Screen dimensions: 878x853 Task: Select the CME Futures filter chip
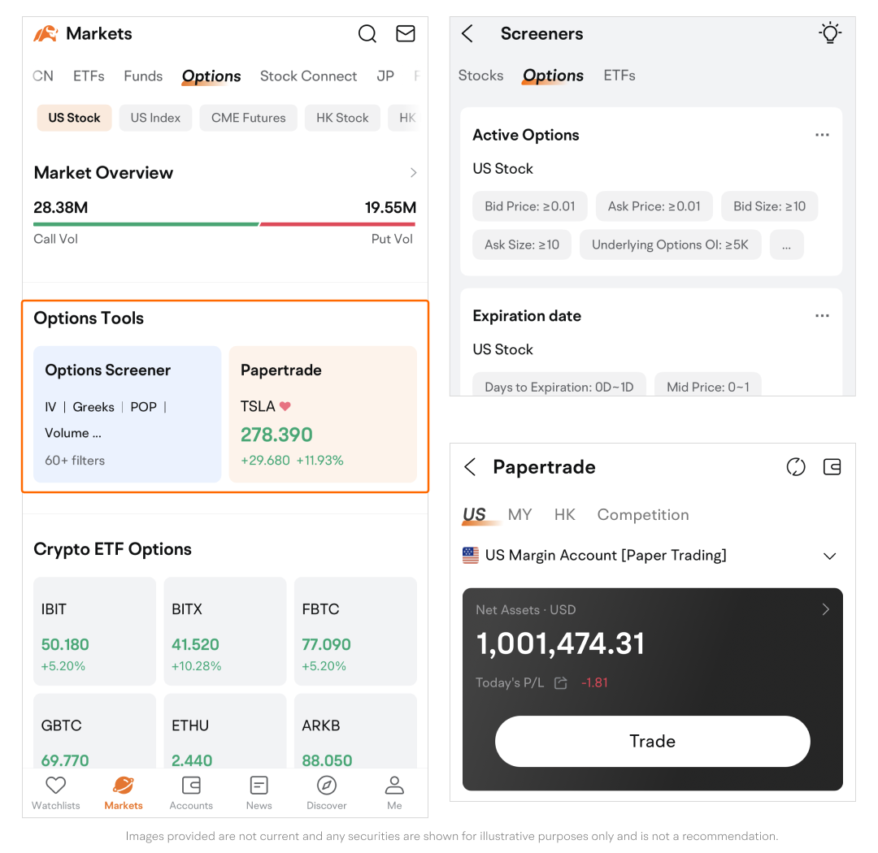(x=248, y=118)
